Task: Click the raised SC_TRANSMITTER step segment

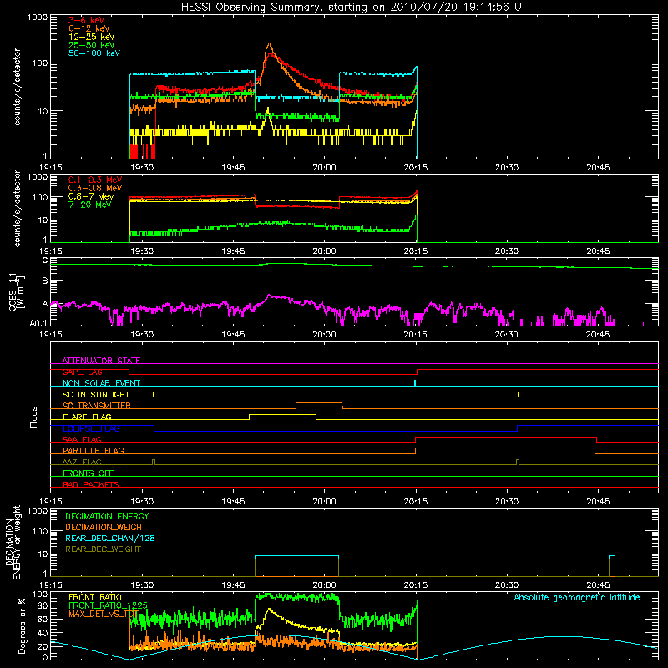Action: click(x=319, y=403)
